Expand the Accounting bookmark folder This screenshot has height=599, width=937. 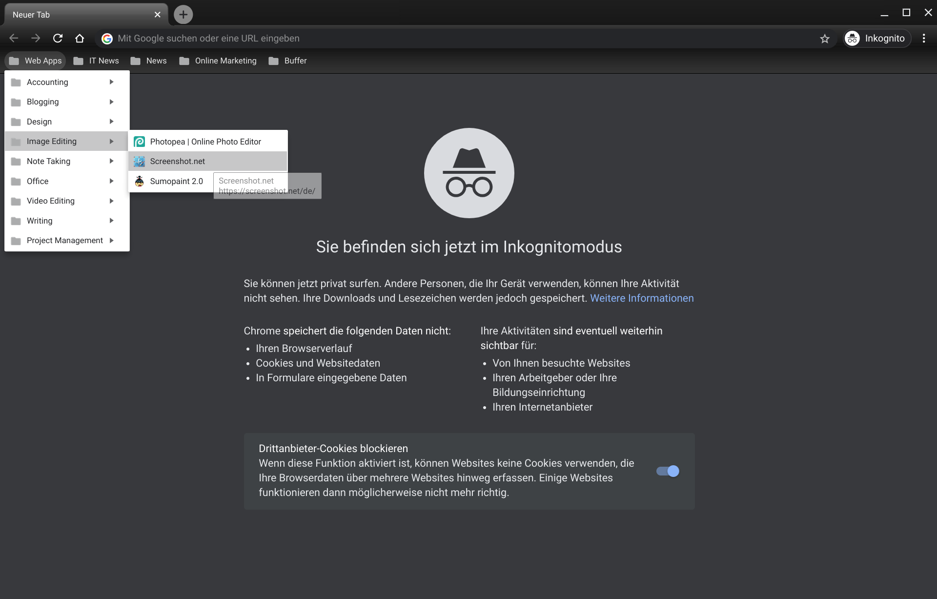[x=67, y=82]
